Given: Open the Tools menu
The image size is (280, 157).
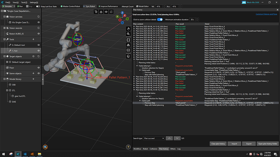Looking at the screenshot, I should (24, 2).
